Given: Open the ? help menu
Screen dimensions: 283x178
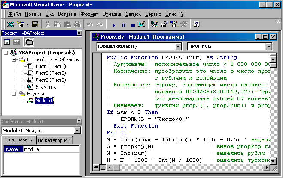Looking at the screenshot, I should (182, 14).
